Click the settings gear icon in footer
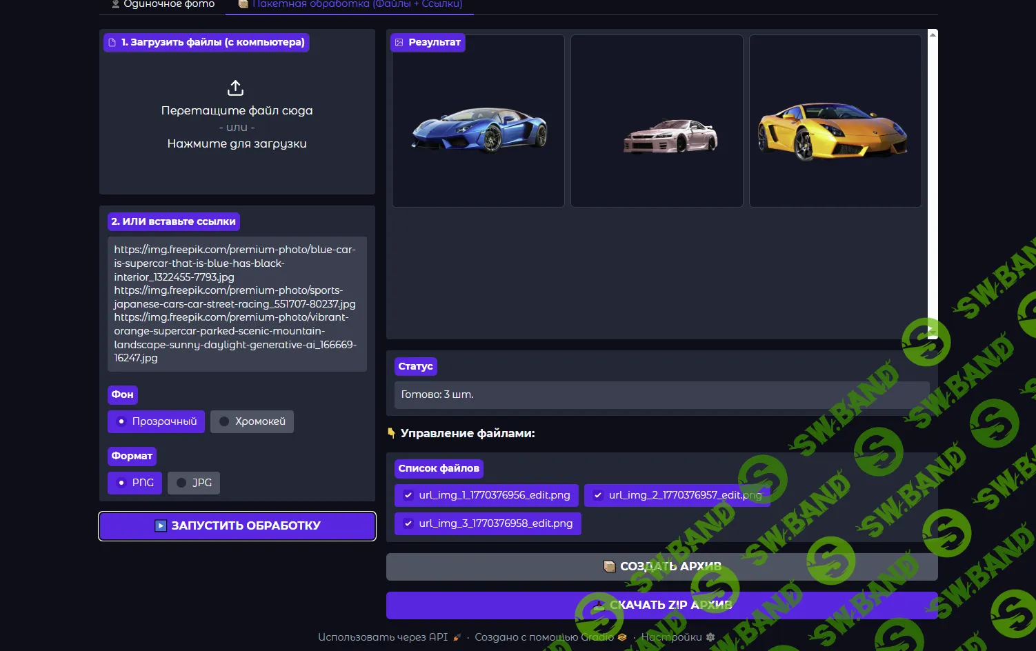The image size is (1036, 651). click(710, 637)
